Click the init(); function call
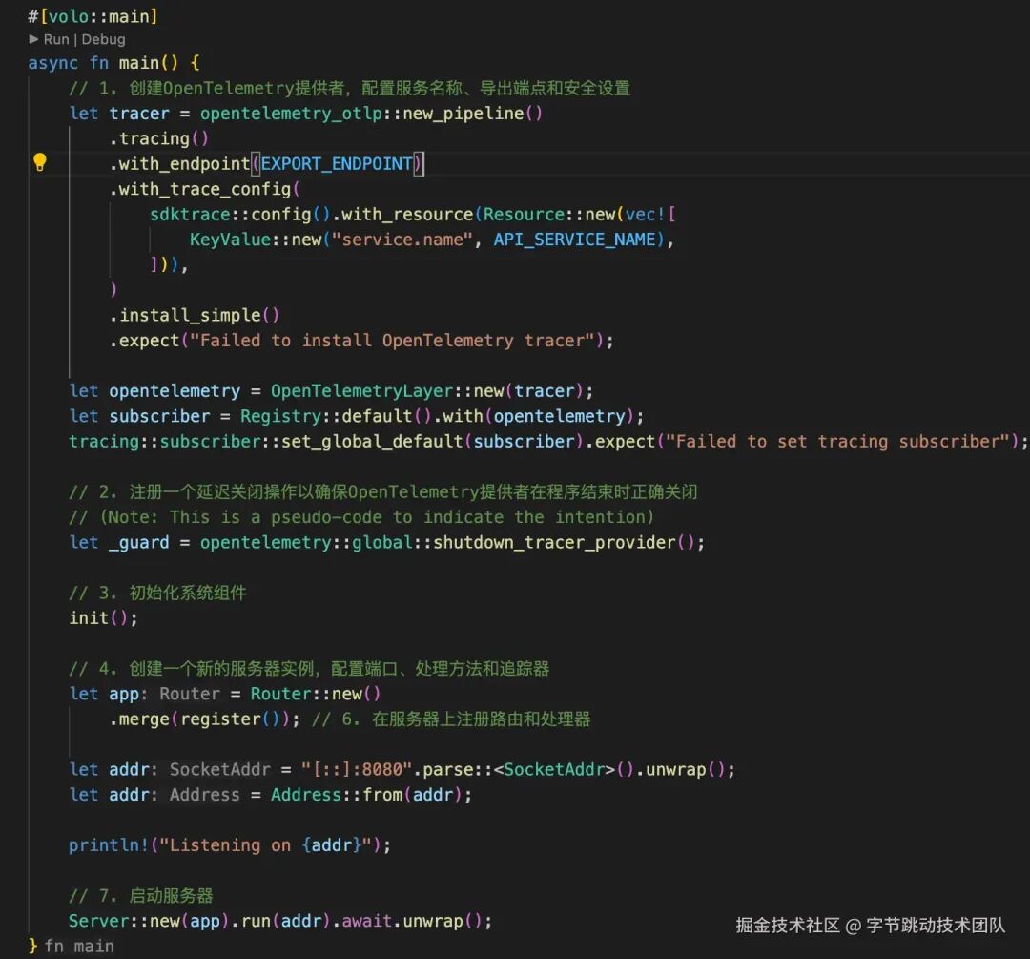The height and width of the screenshot is (959, 1030). [104, 617]
